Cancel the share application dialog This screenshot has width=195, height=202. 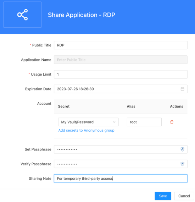pos(184,196)
